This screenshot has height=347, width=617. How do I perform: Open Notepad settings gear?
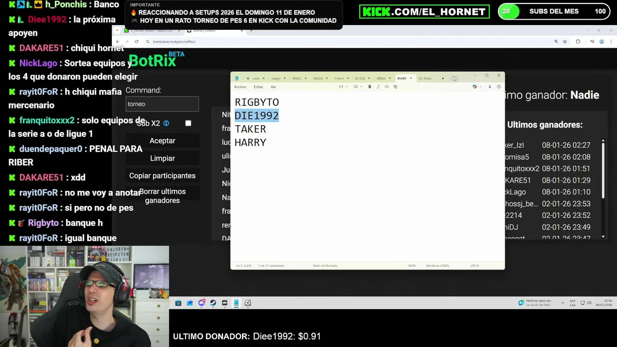[499, 87]
